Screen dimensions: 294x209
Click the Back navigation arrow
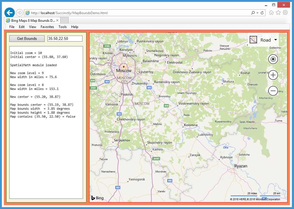point(10,12)
